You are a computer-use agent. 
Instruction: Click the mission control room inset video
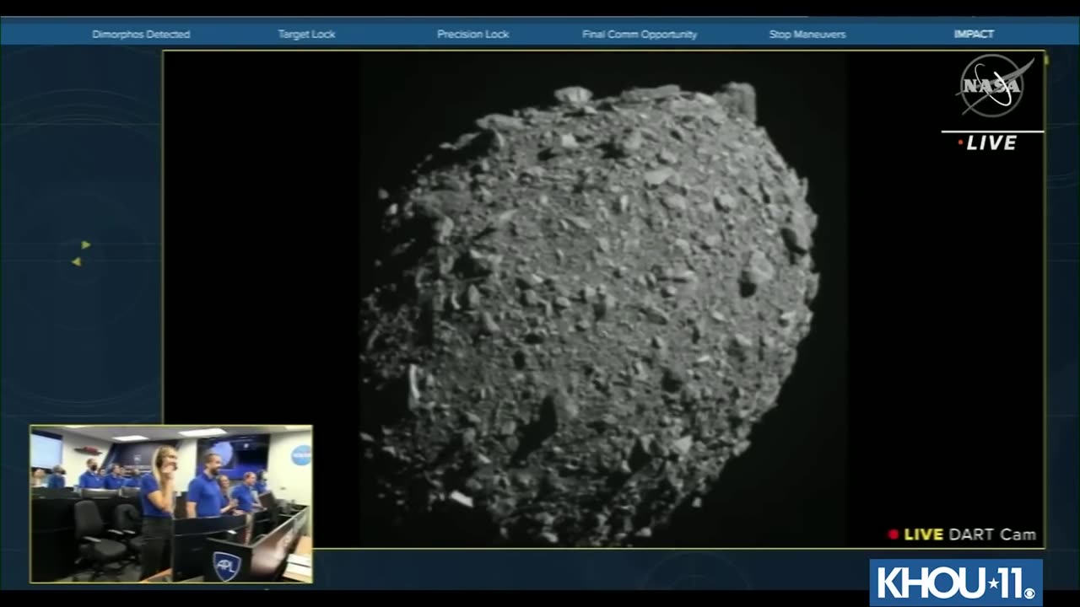click(171, 504)
